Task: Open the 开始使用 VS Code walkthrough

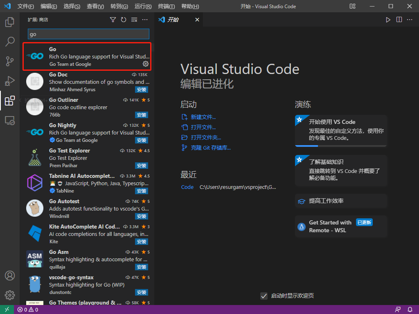Action: 341,130
